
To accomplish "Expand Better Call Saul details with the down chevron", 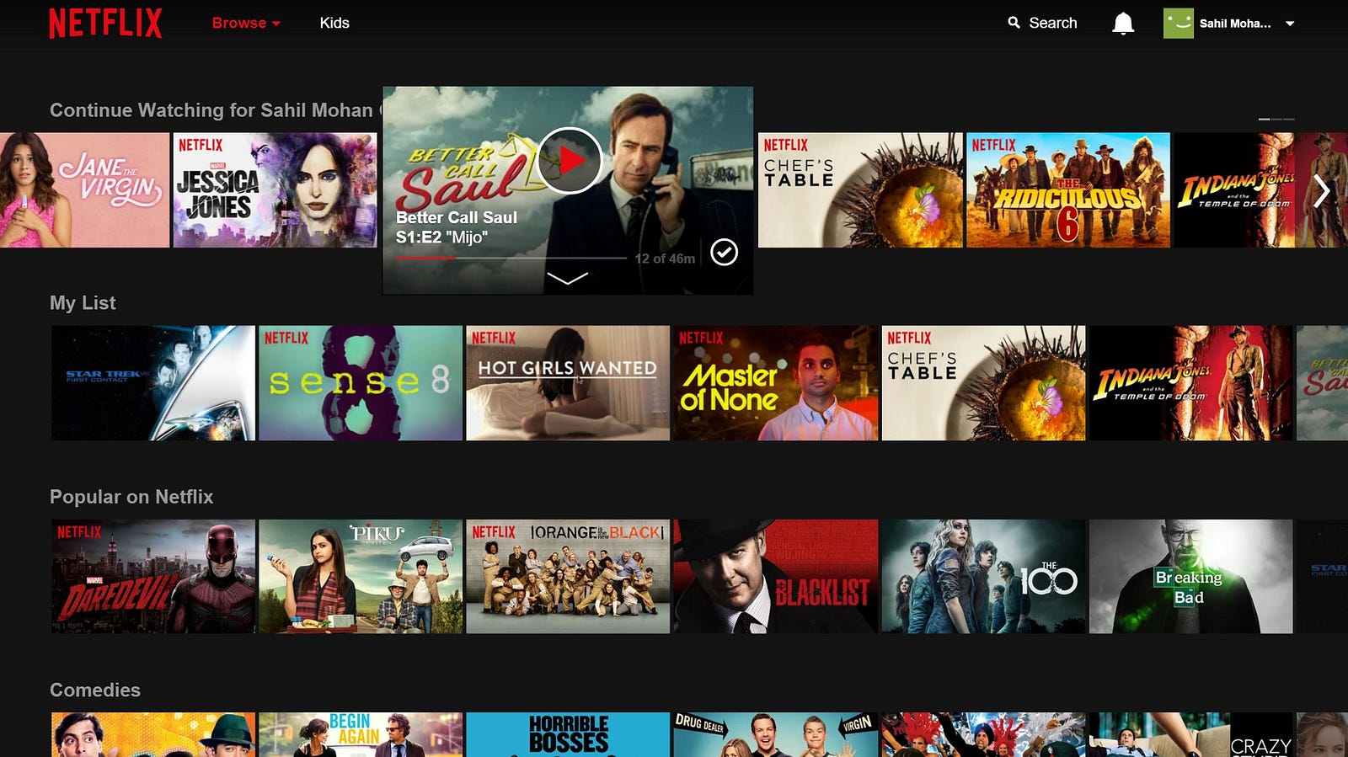I will point(568,279).
